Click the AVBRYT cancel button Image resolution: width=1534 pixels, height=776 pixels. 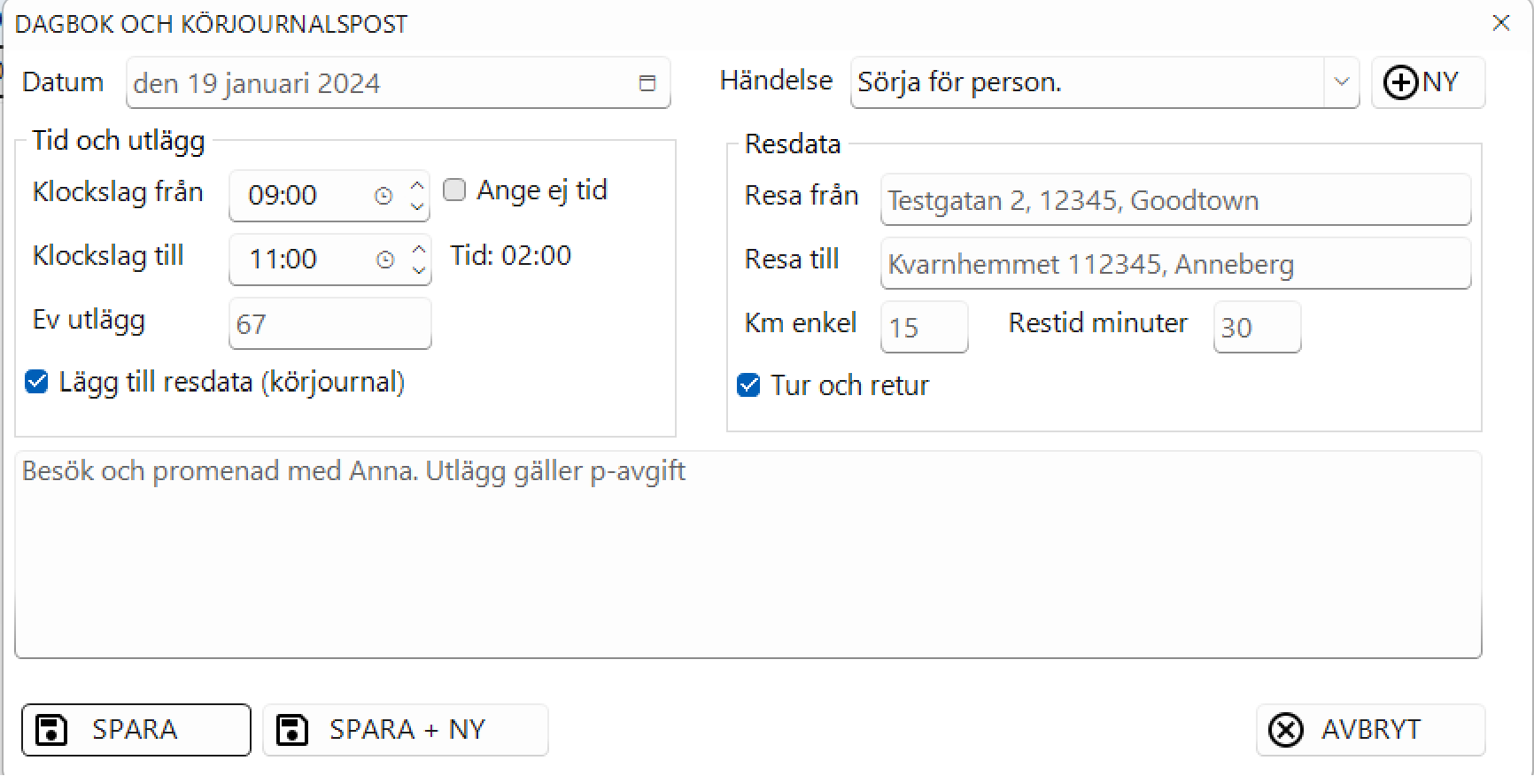(x=1369, y=730)
